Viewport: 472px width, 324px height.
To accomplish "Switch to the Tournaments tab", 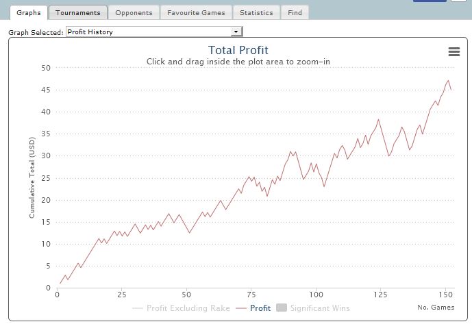I will tap(78, 12).
